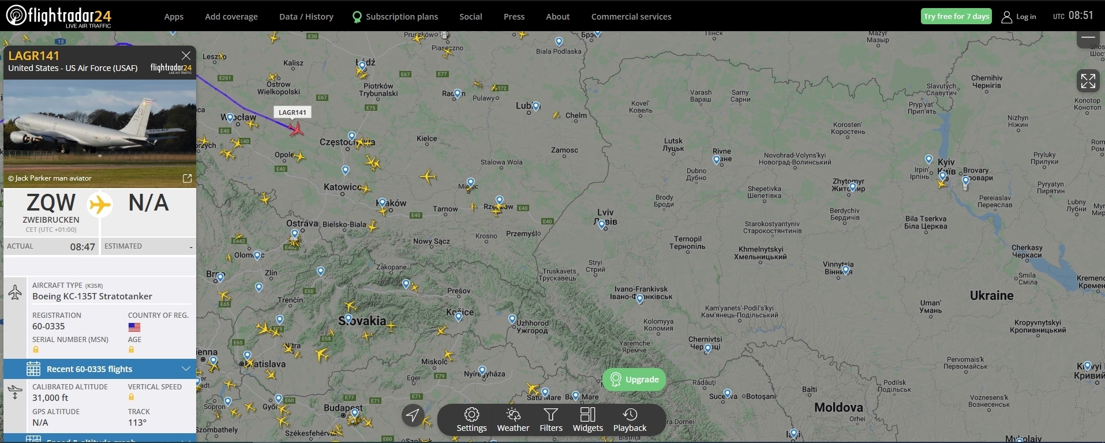
Task: Open the Widgets panel
Action: pyautogui.click(x=587, y=420)
